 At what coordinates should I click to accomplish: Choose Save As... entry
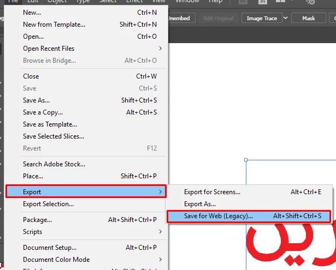(86, 100)
